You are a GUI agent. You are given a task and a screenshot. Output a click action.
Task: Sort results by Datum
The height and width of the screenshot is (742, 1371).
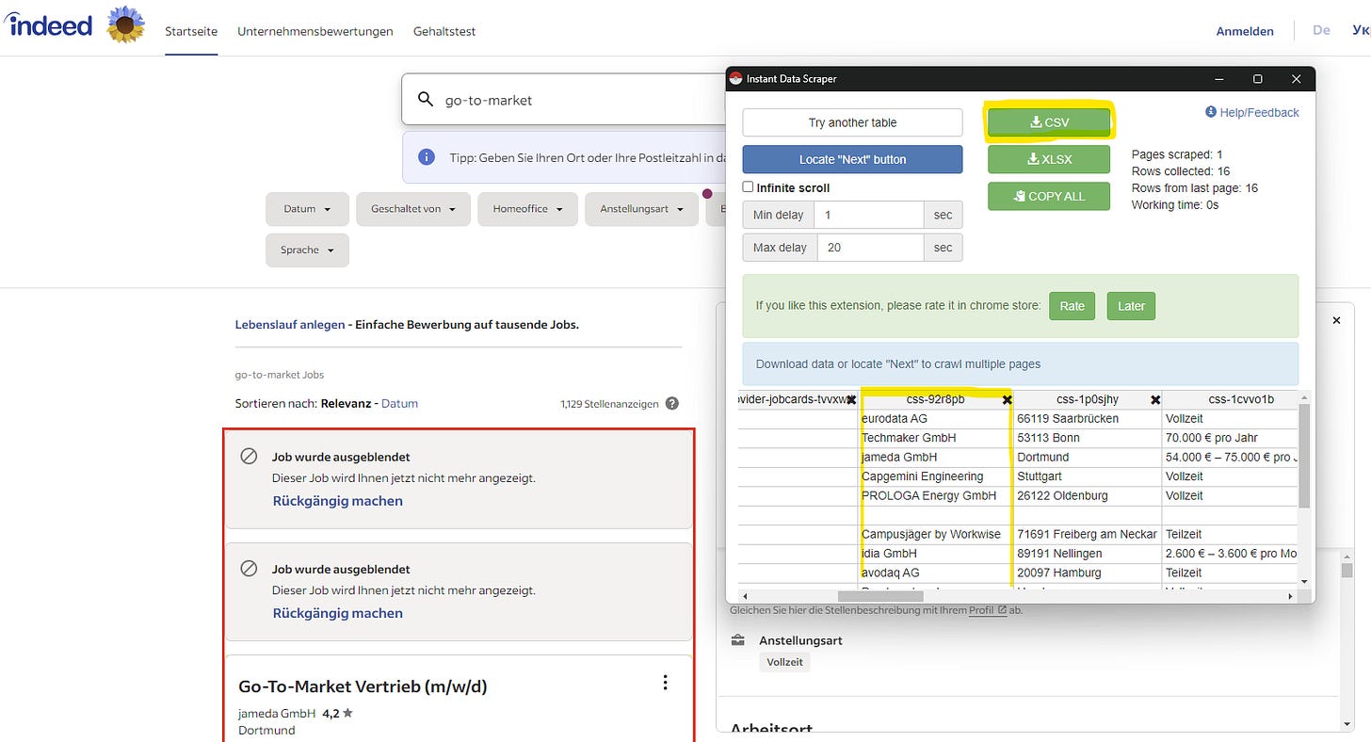[399, 403]
